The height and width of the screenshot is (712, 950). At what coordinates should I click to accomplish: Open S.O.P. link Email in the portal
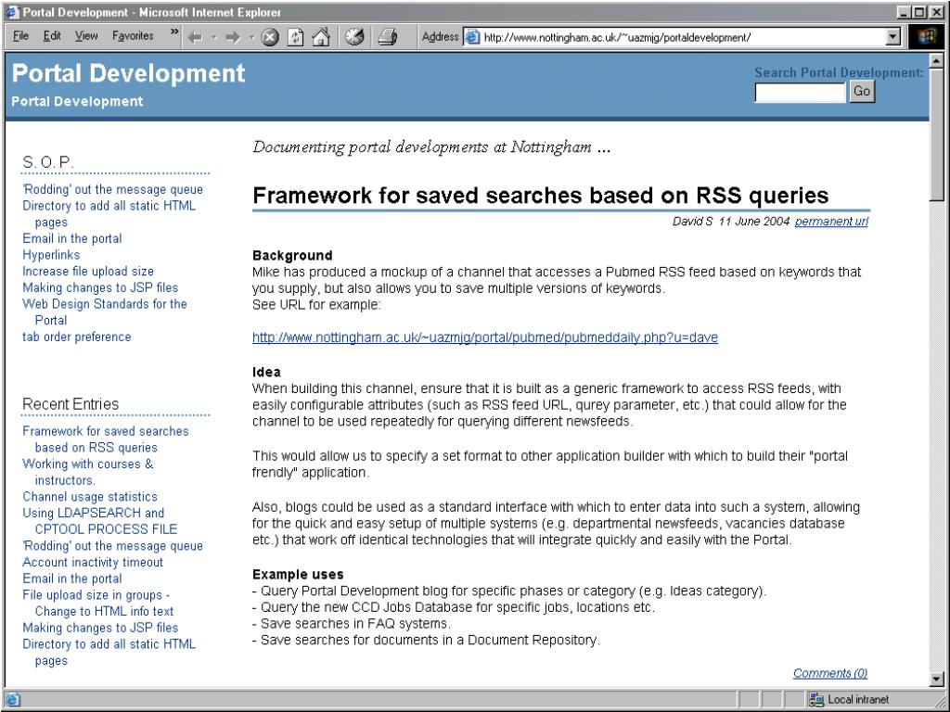coord(72,238)
